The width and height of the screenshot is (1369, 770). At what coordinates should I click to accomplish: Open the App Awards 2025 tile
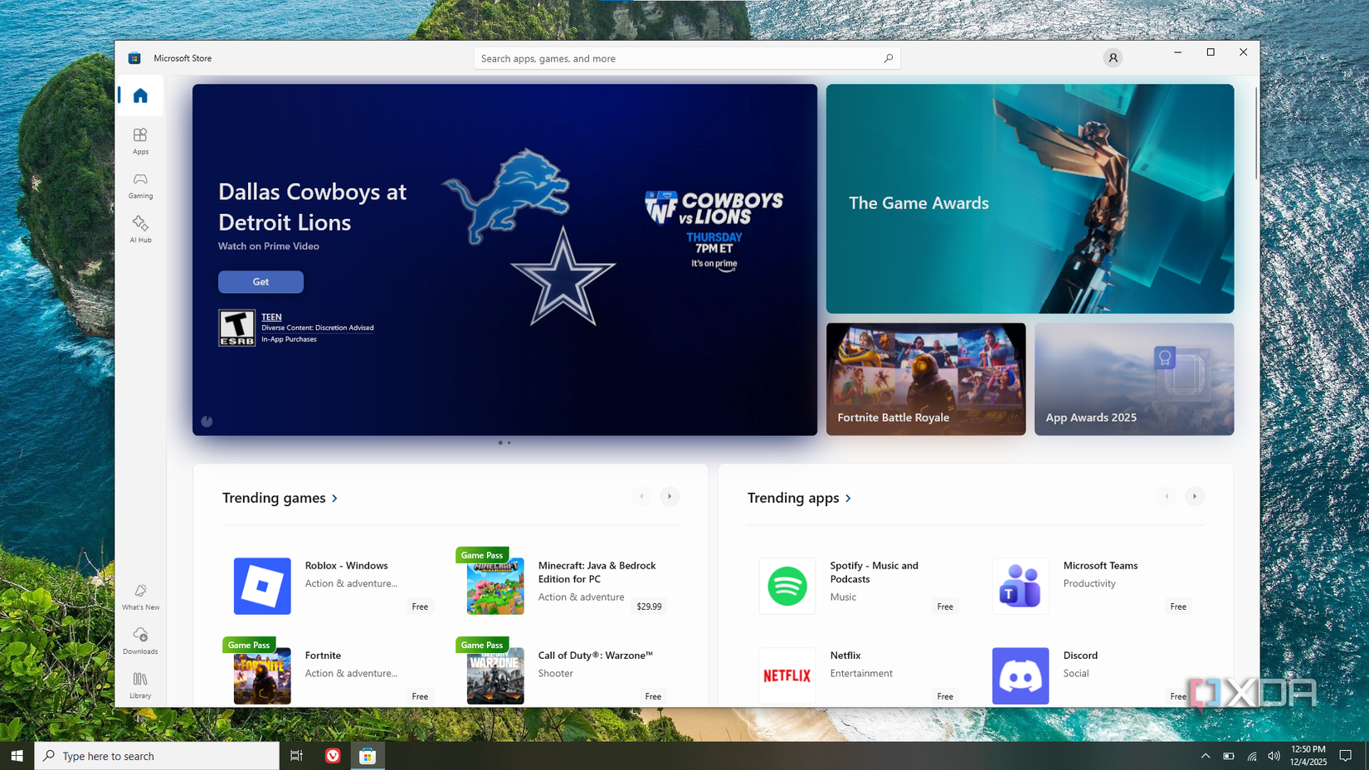[1134, 379]
